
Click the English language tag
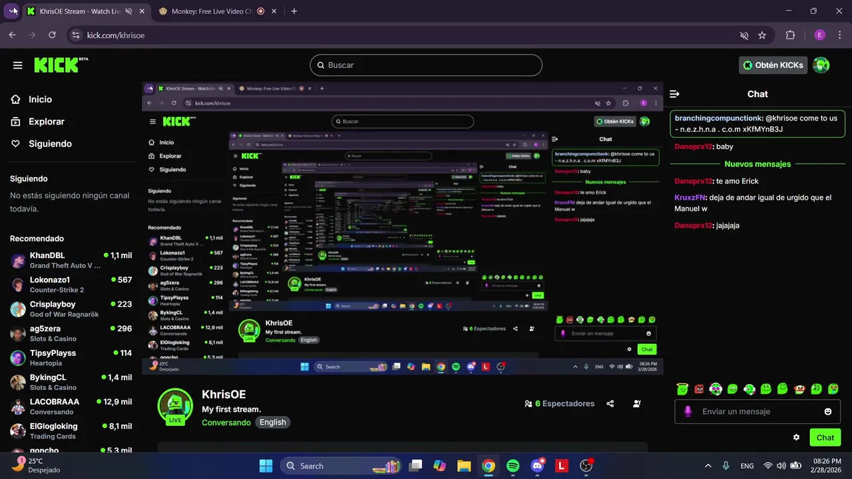(x=273, y=422)
